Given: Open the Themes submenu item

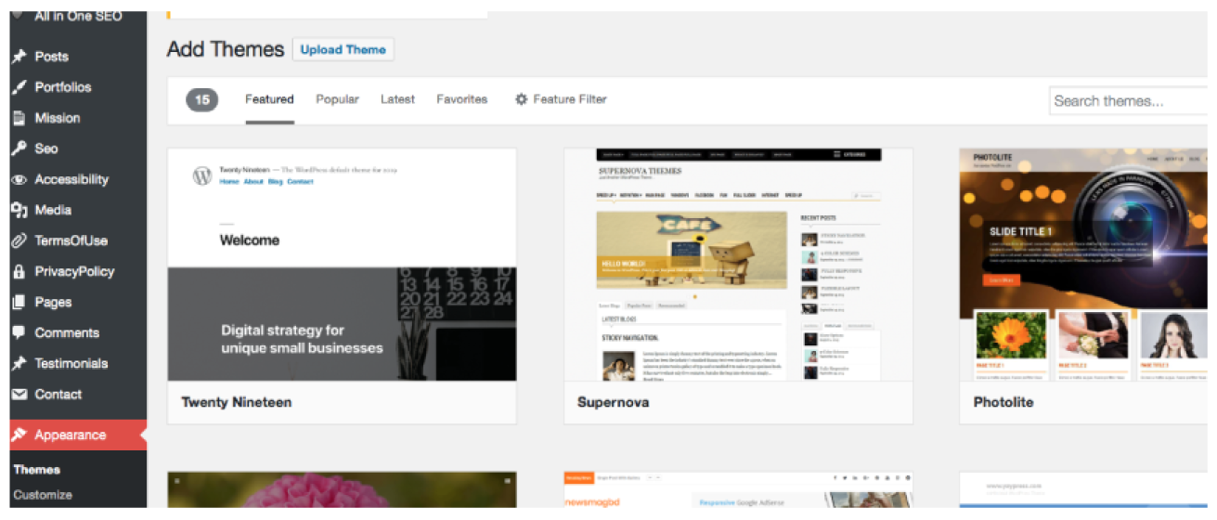Looking at the screenshot, I should coord(37,470).
